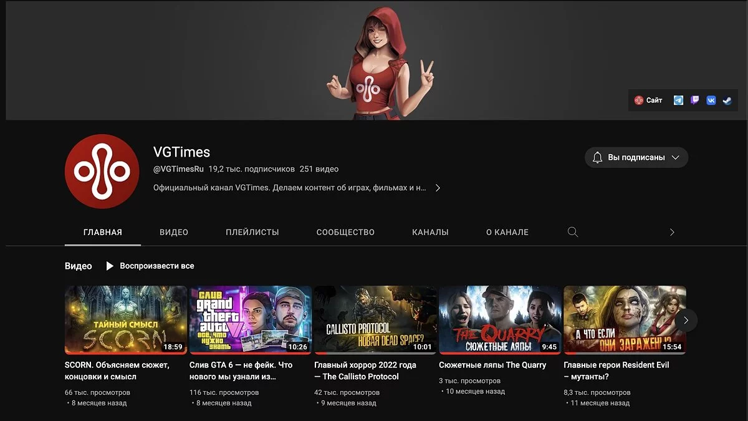Screen dimensions: 748x421
Task: Open the SCORN video thumbnail
Action: click(x=126, y=320)
